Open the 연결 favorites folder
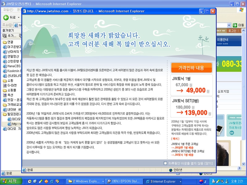247x185 pixels. (8, 42)
